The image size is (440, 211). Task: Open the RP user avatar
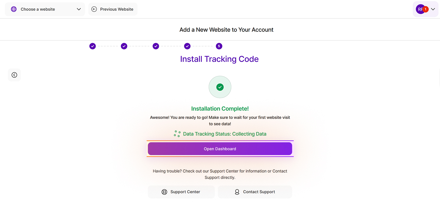pos(420,9)
